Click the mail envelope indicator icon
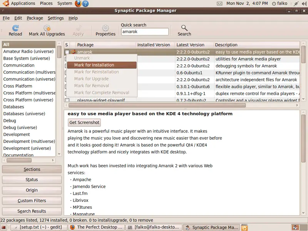 tap(219, 3)
